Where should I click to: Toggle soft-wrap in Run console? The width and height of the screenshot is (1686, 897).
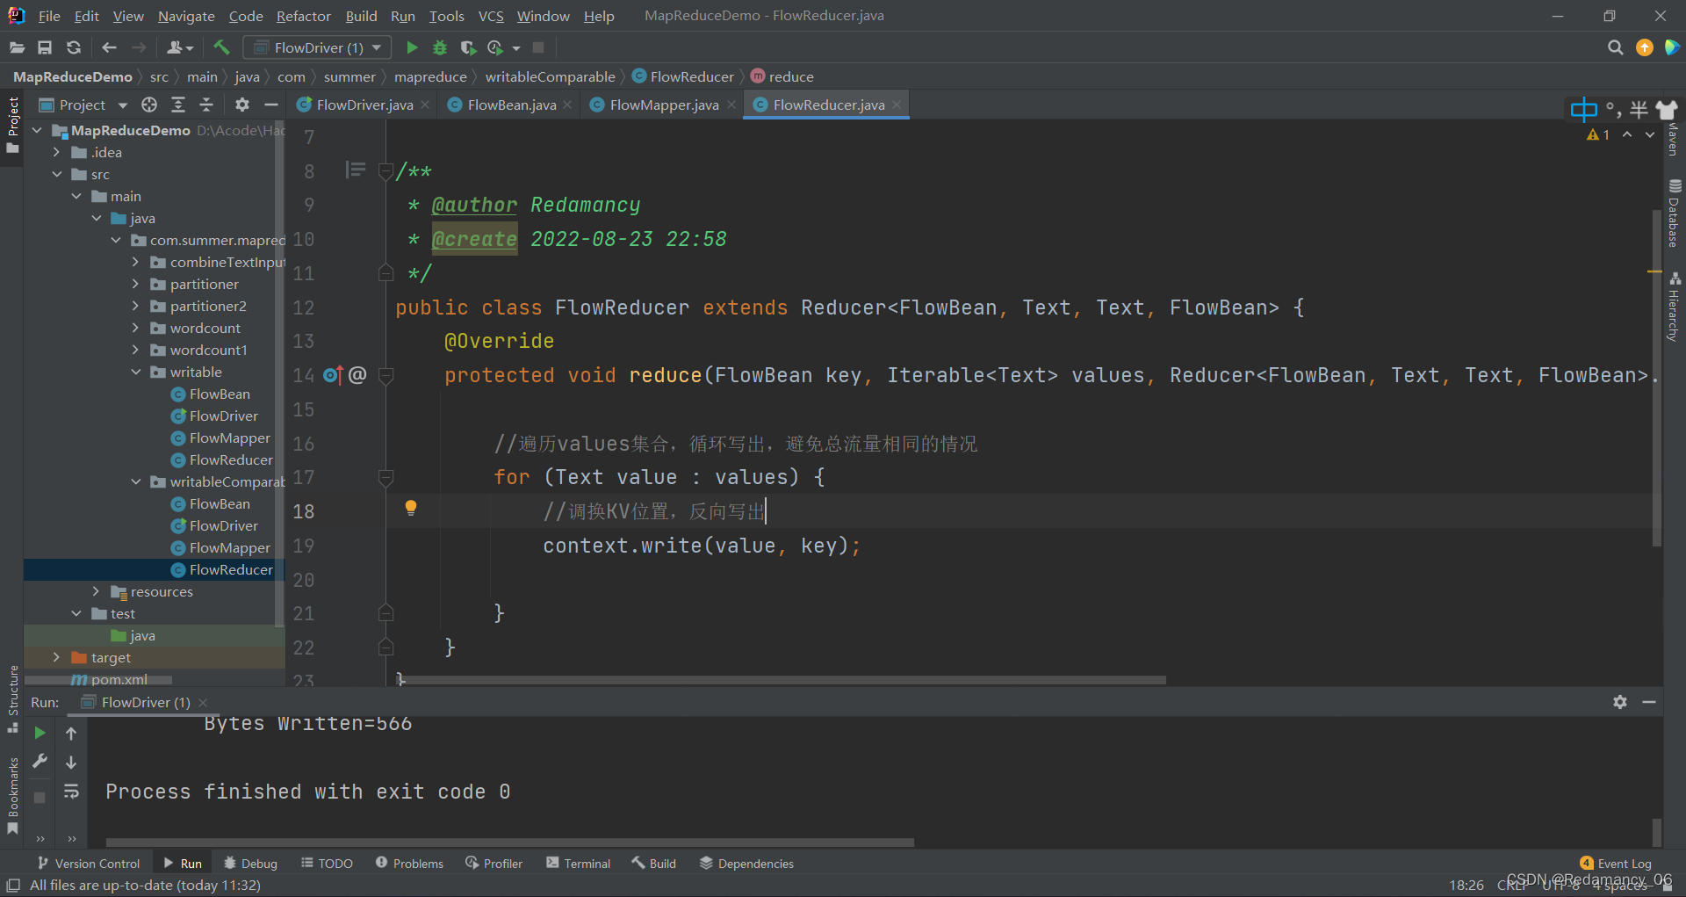tap(71, 792)
